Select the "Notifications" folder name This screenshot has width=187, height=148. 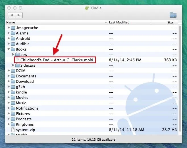coord(27,108)
